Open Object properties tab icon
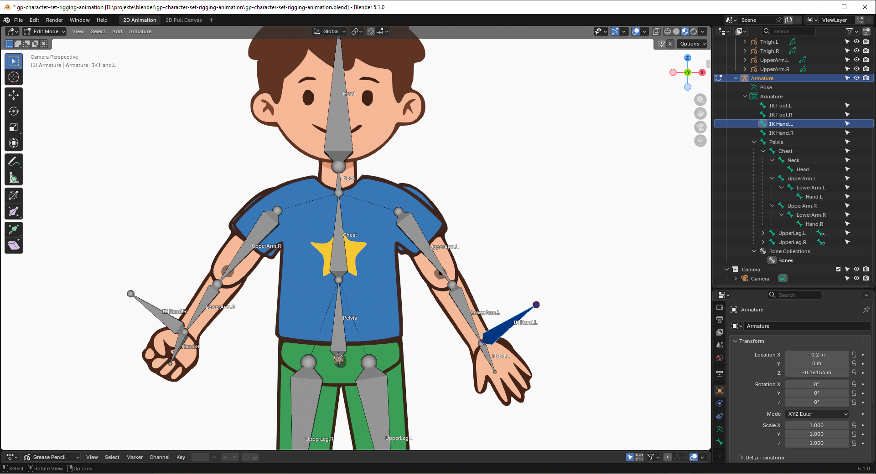Screen dimensions: 876x474 (720, 391)
